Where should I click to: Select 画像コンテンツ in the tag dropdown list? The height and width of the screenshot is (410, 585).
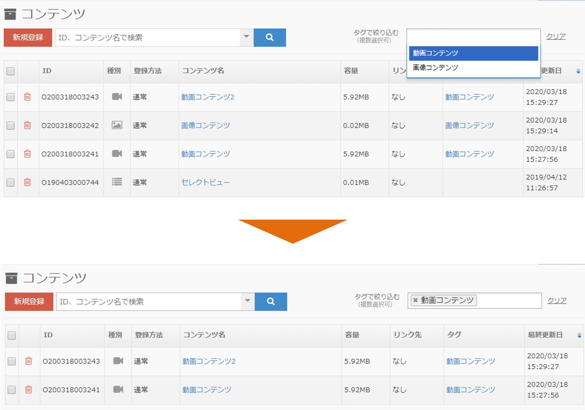point(474,67)
